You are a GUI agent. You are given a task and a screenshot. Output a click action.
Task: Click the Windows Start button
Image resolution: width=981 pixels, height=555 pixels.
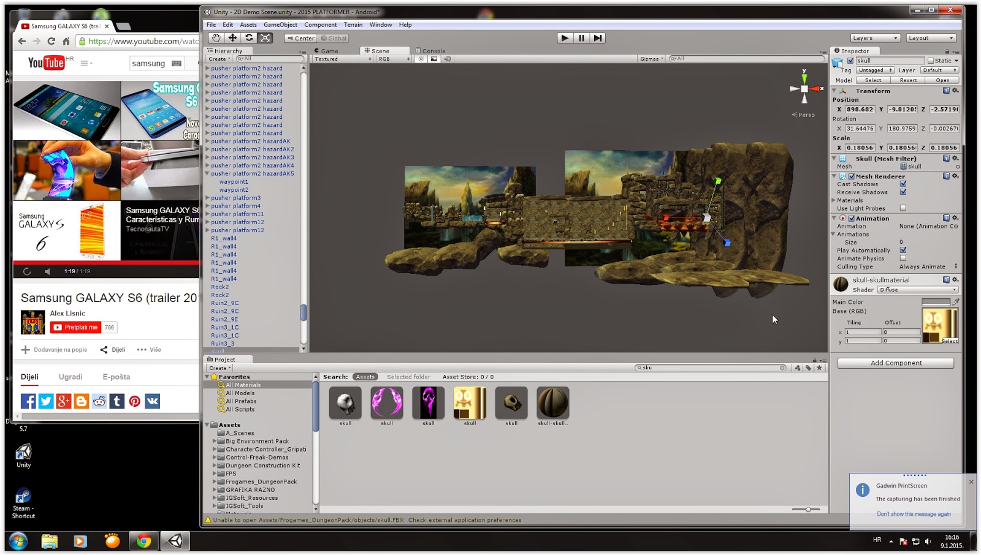click(x=18, y=542)
